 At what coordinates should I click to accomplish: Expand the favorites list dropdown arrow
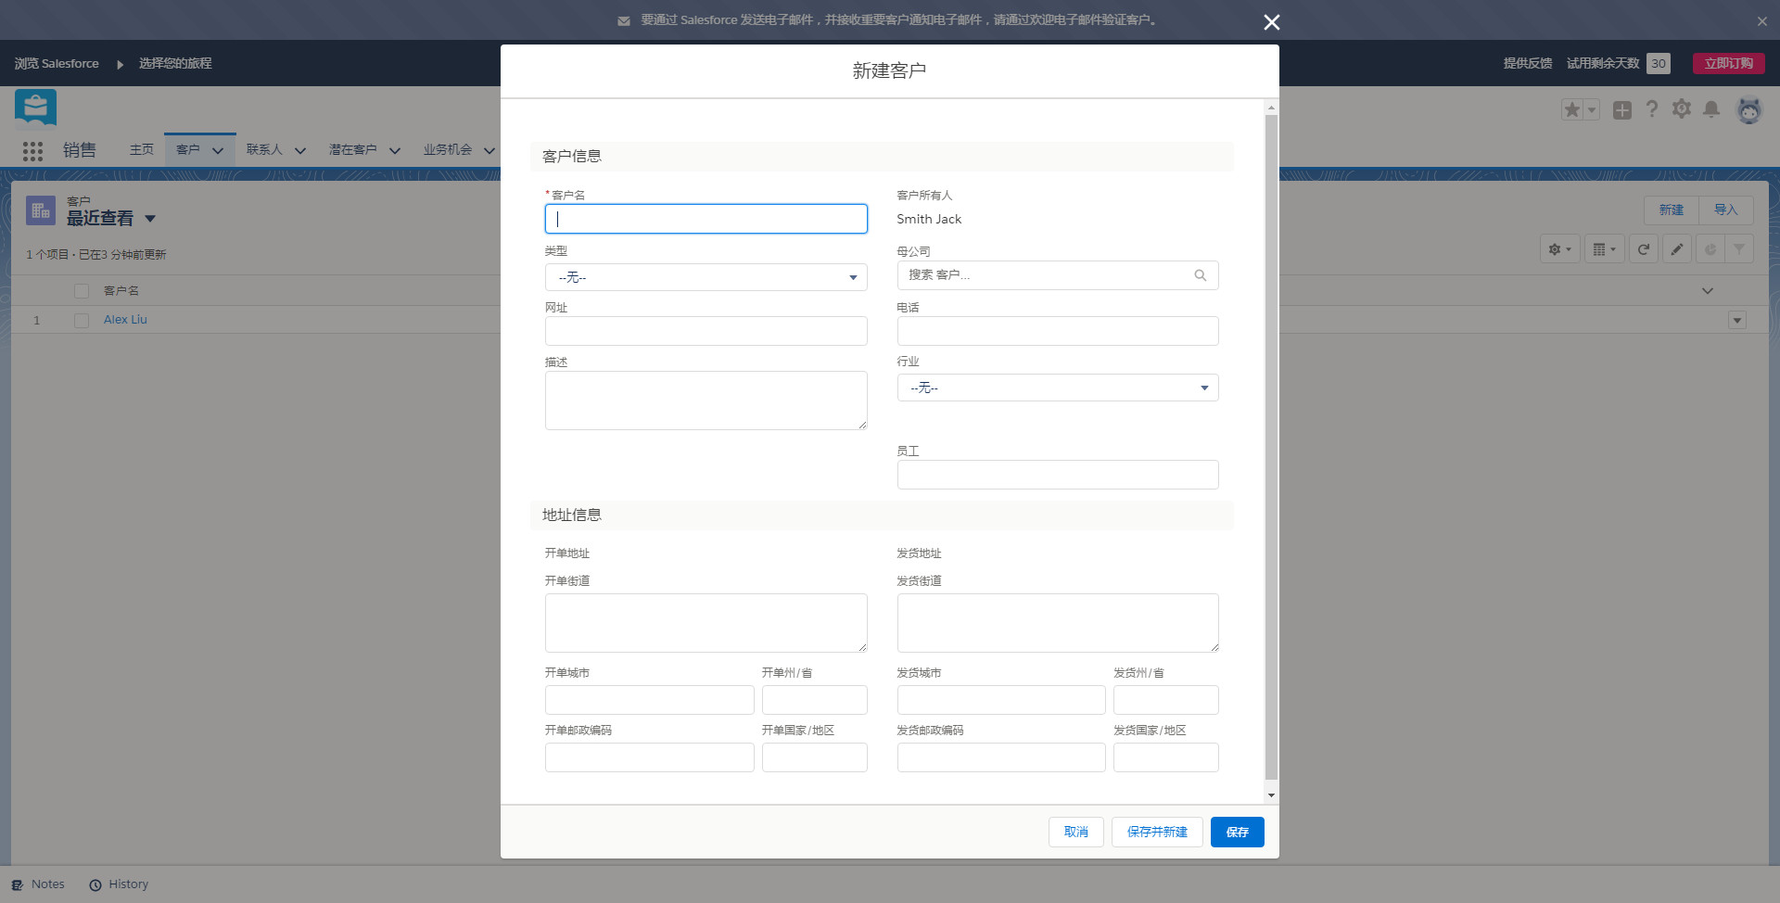pyautogui.click(x=1592, y=110)
